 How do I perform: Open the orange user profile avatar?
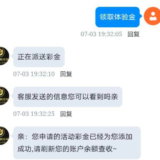click(x=152, y=16)
